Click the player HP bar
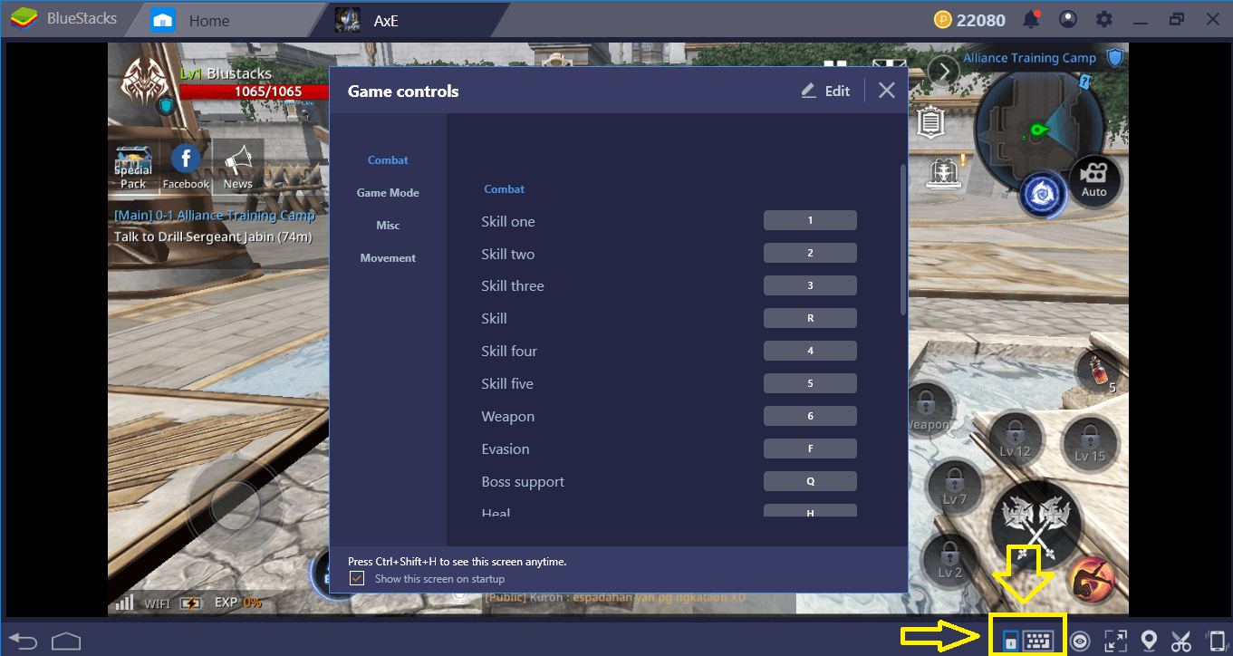Image resolution: width=1233 pixels, height=656 pixels. [x=255, y=92]
